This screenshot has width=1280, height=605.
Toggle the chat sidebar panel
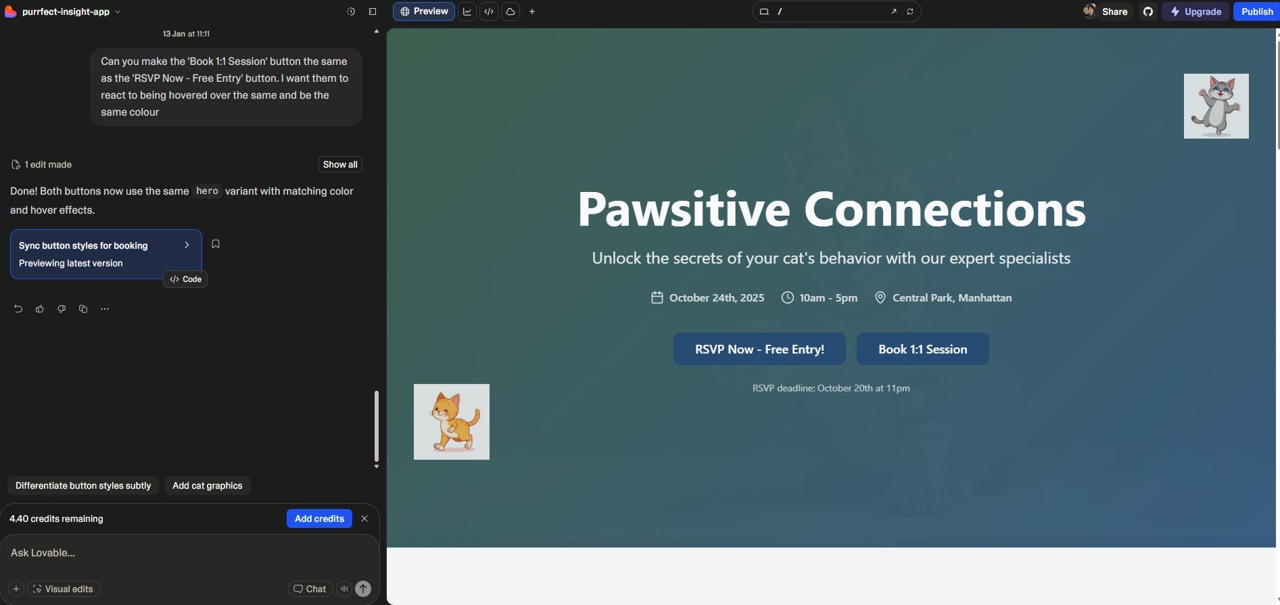tap(372, 11)
